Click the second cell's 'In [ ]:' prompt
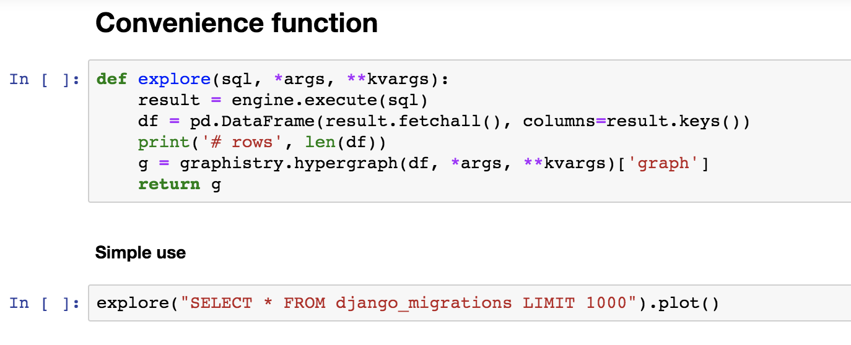Image resolution: width=851 pixels, height=345 pixels. coord(45,303)
